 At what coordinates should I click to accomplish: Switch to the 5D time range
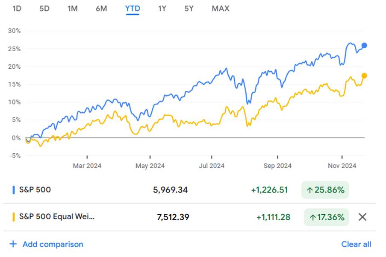tap(44, 9)
